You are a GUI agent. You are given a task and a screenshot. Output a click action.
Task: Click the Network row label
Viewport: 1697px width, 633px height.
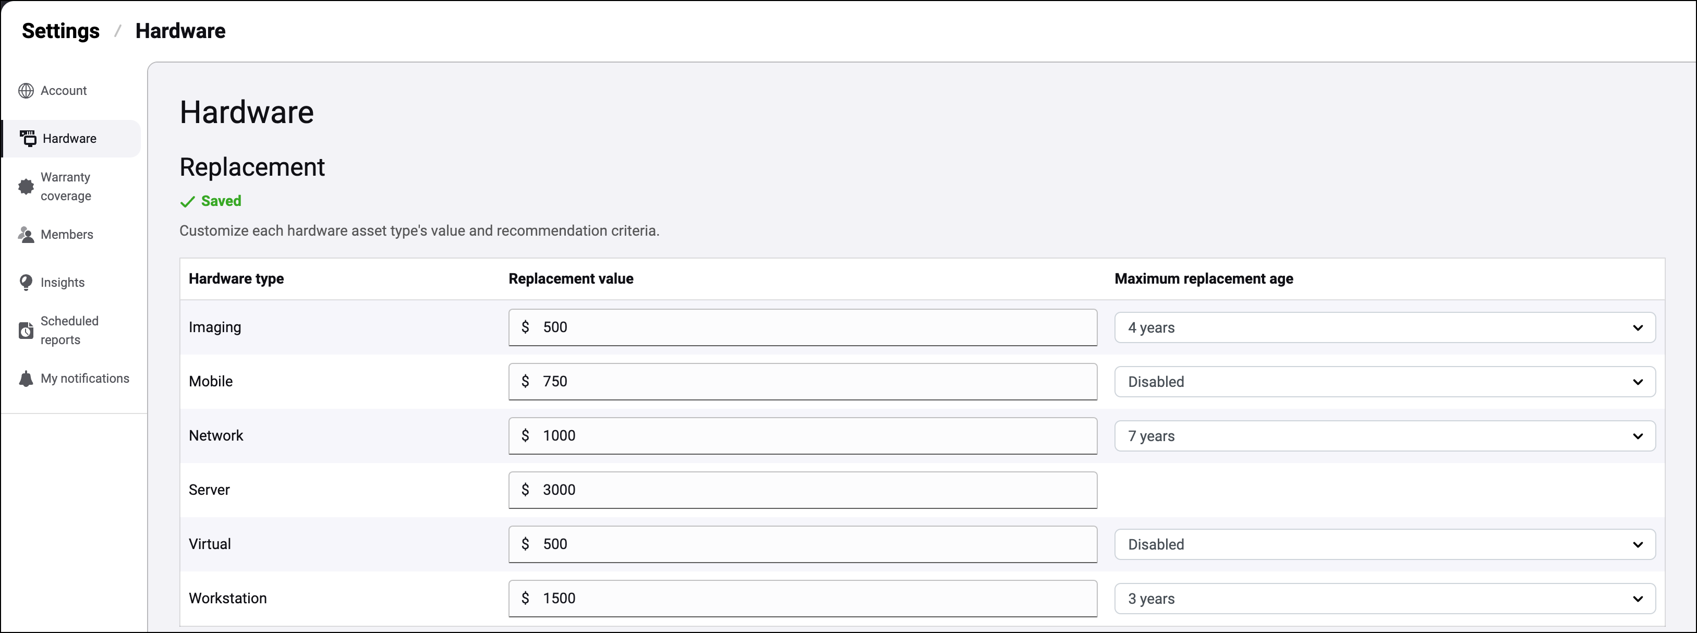coord(216,435)
